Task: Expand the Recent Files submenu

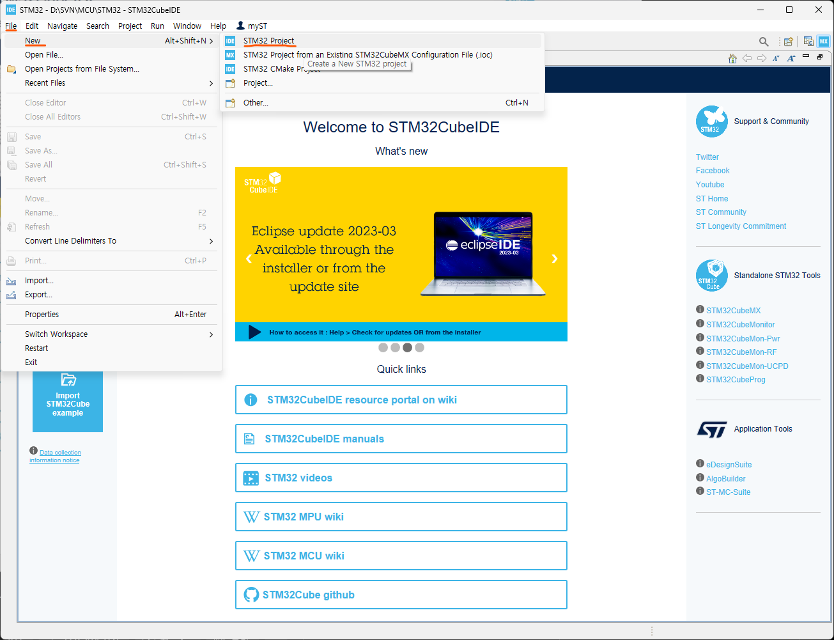Action: click(x=212, y=83)
